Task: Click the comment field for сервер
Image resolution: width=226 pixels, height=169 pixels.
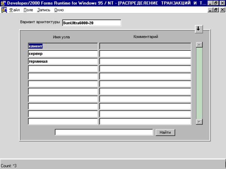Action: pyautogui.click(x=145, y=54)
